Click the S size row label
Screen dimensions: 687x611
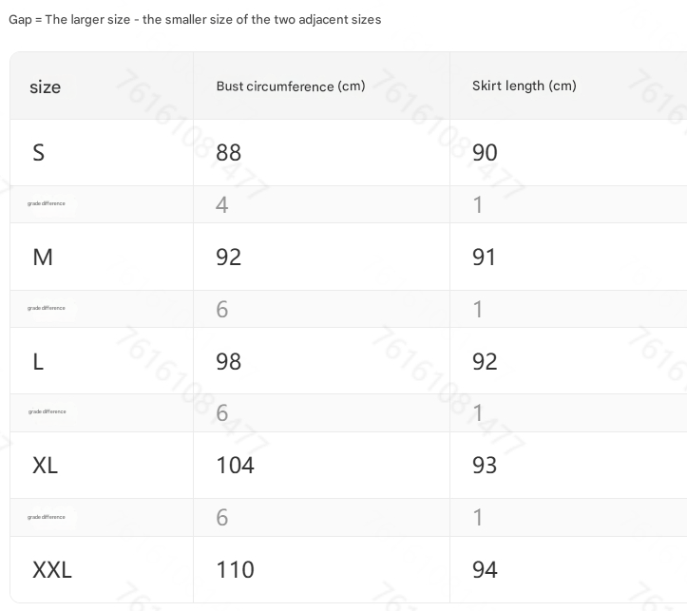[39, 152]
